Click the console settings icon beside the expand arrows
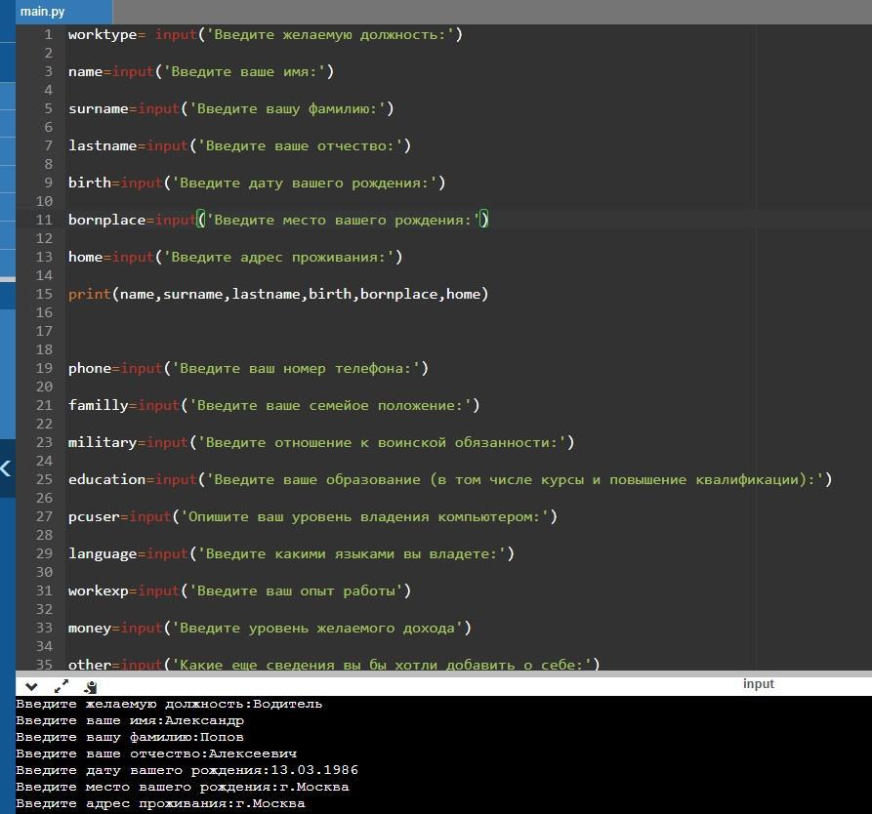Image resolution: width=872 pixels, height=814 pixels. [90, 686]
